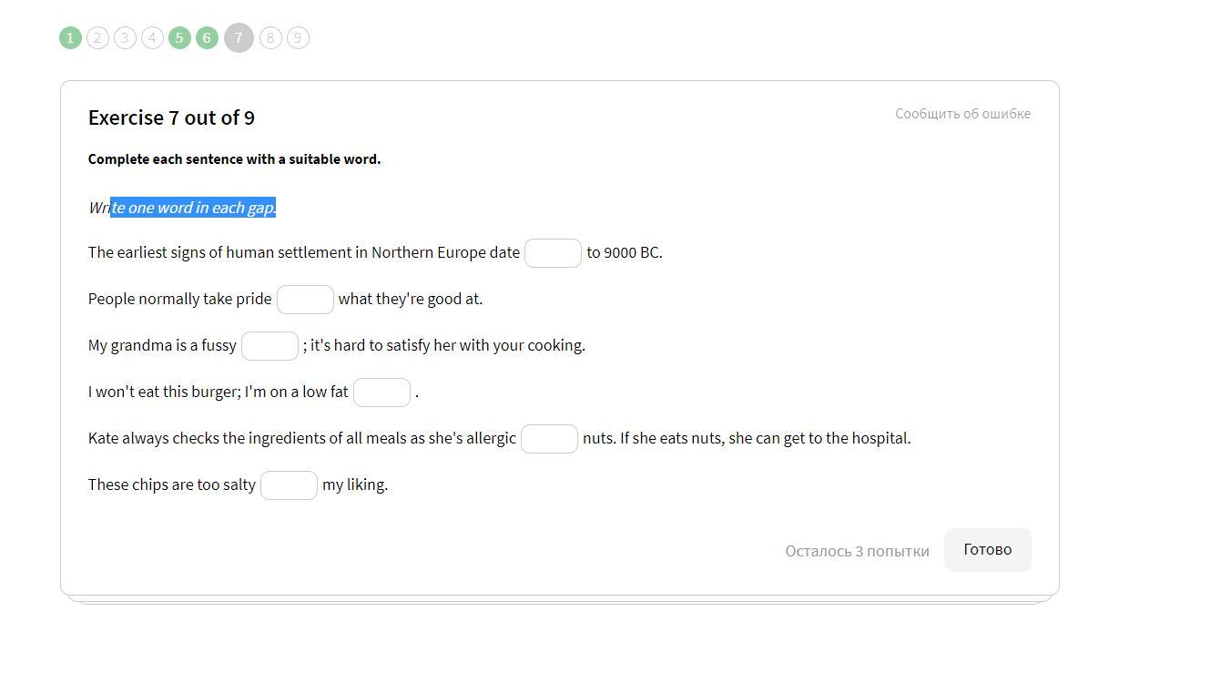
Task: Open exercise 2 step circle
Action: [x=97, y=38]
